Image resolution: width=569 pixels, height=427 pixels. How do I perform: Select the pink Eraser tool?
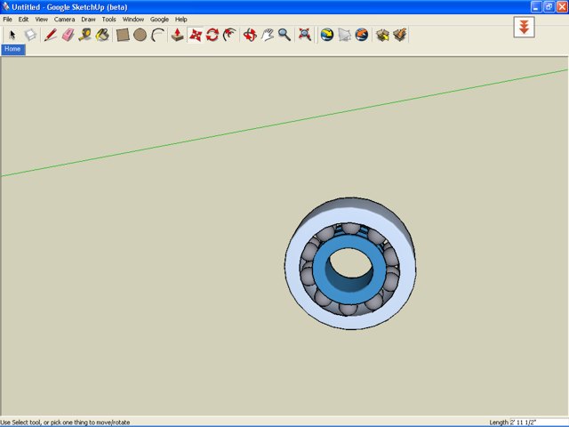tap(68, 35)
